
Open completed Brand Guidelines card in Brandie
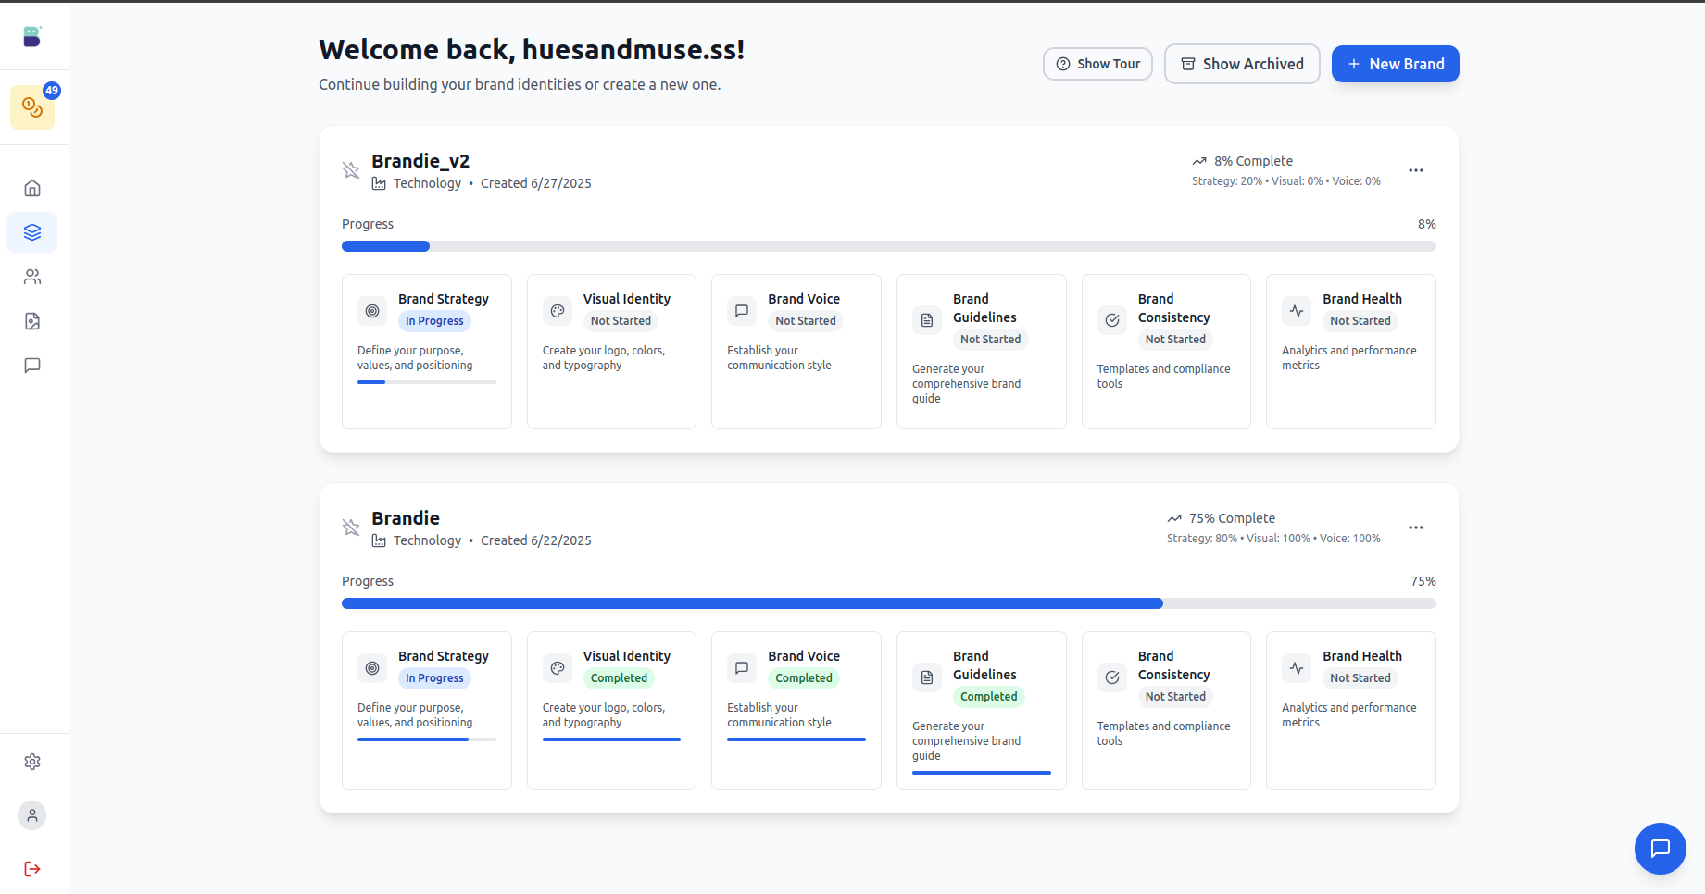click(x=982, y=711)
